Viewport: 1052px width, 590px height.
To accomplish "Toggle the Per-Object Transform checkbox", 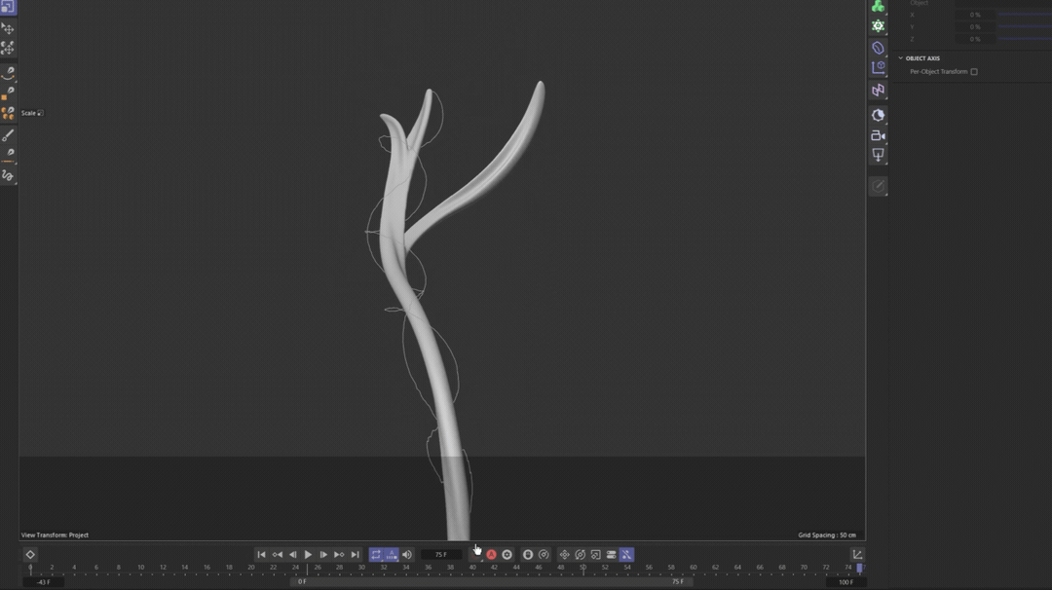I will click(973, 72).
